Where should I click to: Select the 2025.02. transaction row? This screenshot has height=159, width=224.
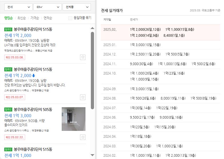pos(161,32)
